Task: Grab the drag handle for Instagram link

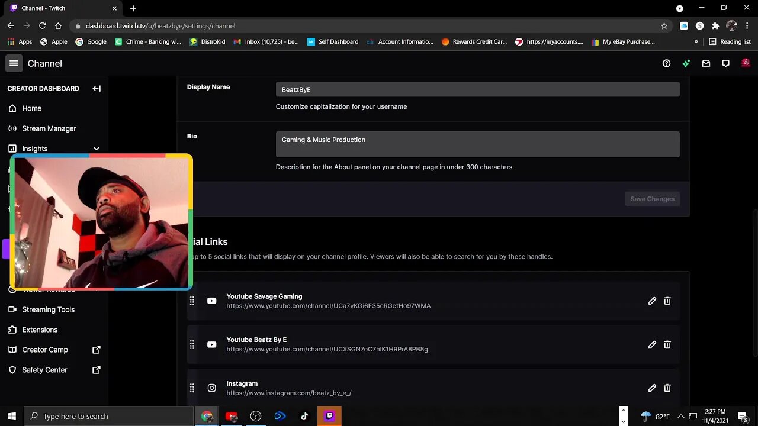Action: [x=192, y=388]
